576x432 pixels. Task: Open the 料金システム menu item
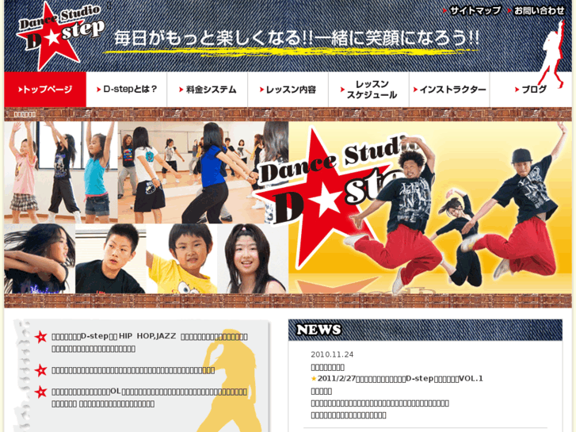tap(208, 90)
